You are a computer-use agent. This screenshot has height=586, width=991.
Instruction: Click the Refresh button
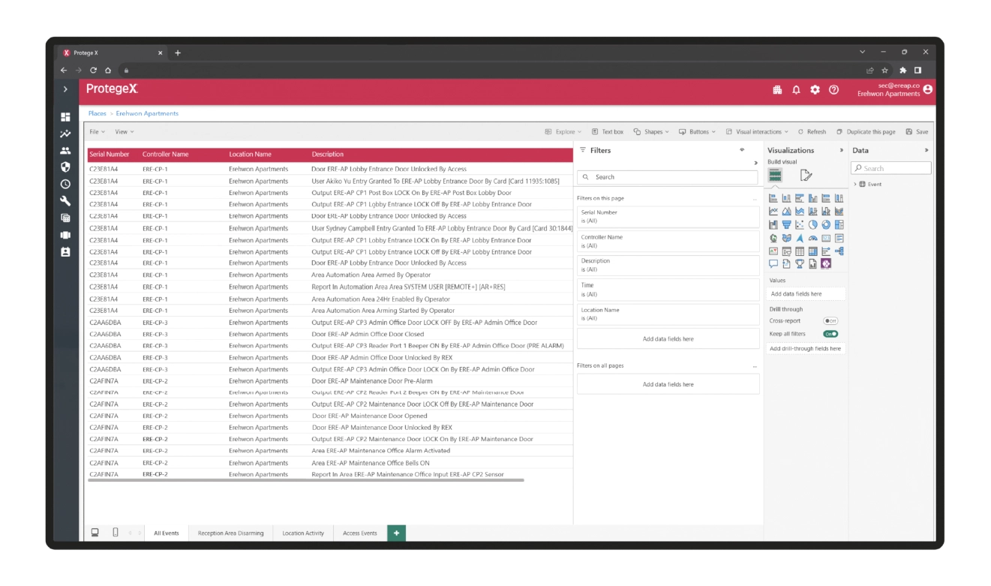tap(812, 131)
